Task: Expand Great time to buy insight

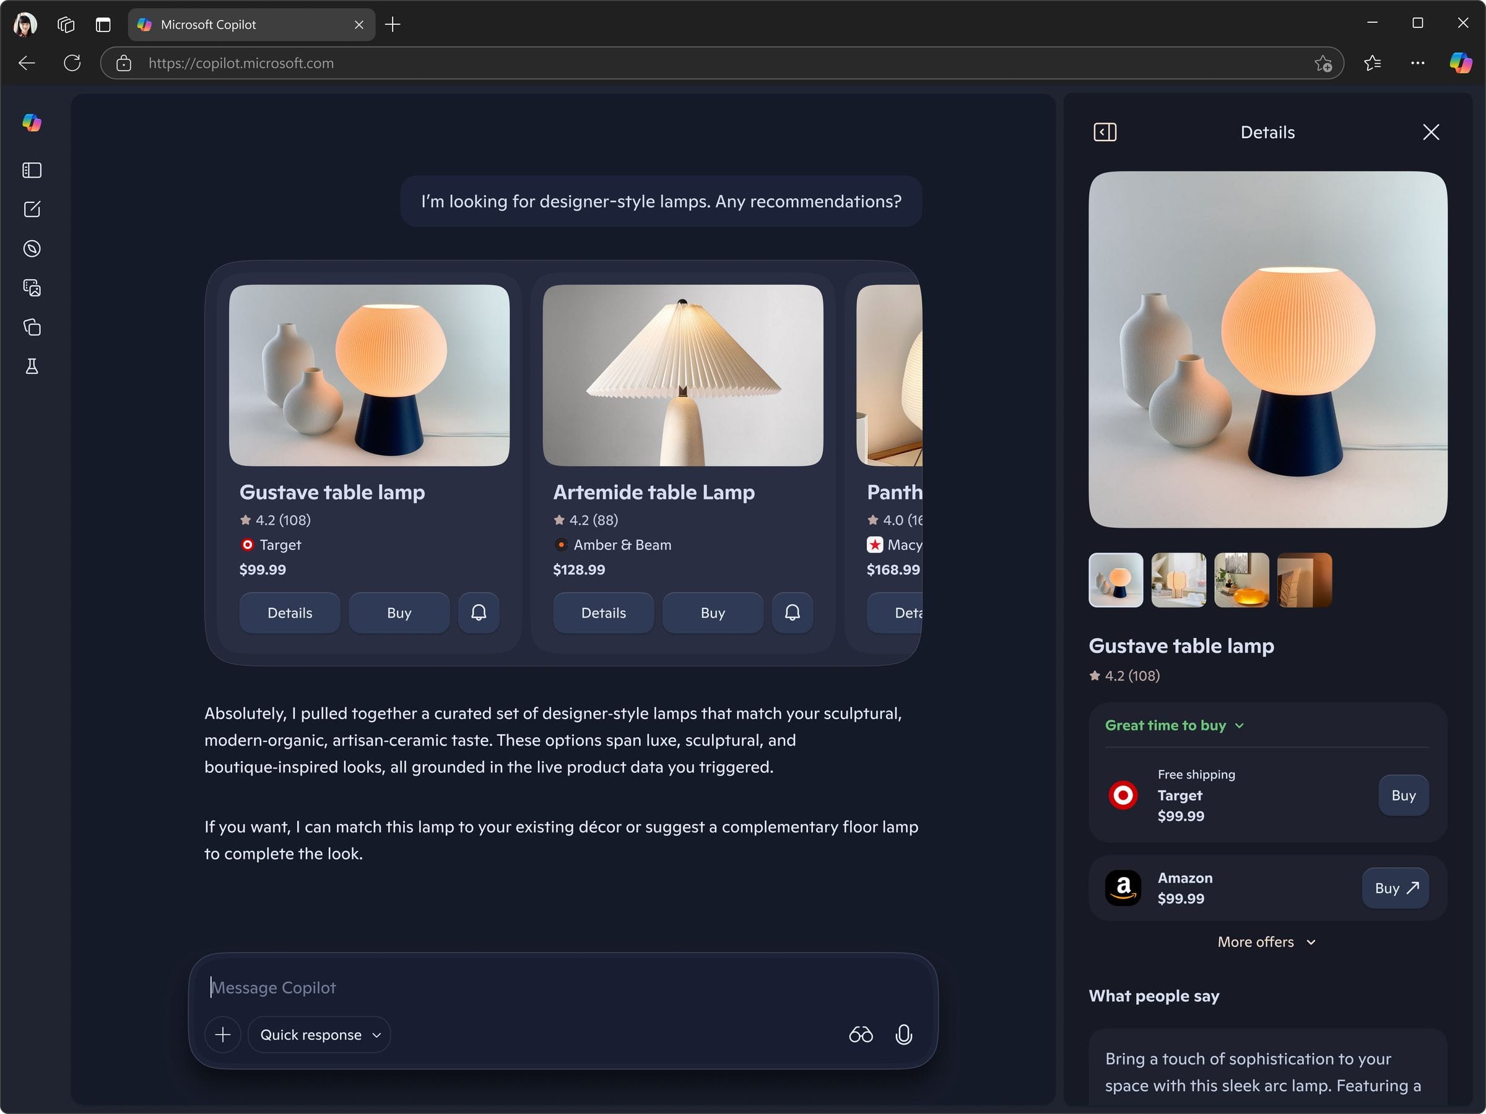Action: [1175, 726]
